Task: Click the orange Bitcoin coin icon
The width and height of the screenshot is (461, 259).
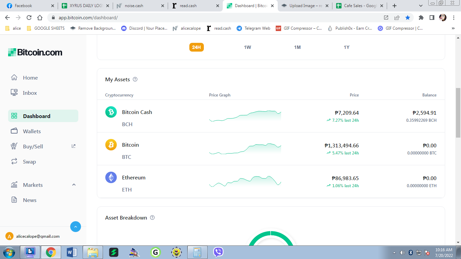Action: (x=111, y=145)
